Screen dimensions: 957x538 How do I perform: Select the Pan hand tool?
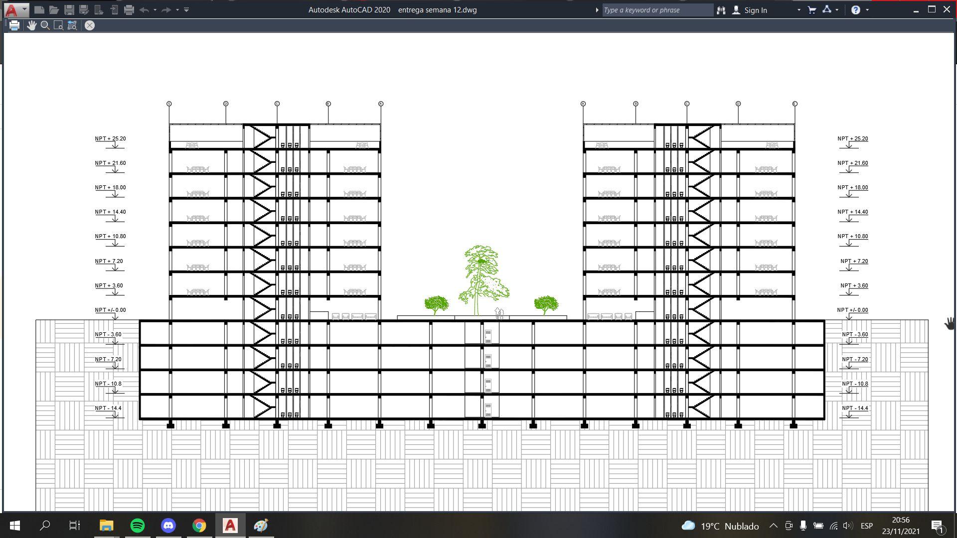tap(31, 25)
